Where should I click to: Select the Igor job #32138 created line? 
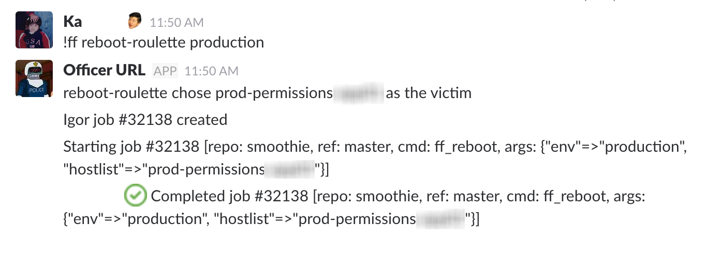[145, 120]
